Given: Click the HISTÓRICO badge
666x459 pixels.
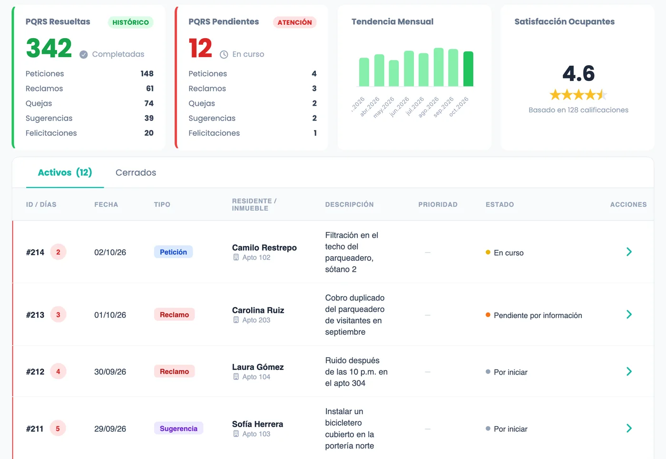Looking at the screenshot, I should tap(131, 22).
